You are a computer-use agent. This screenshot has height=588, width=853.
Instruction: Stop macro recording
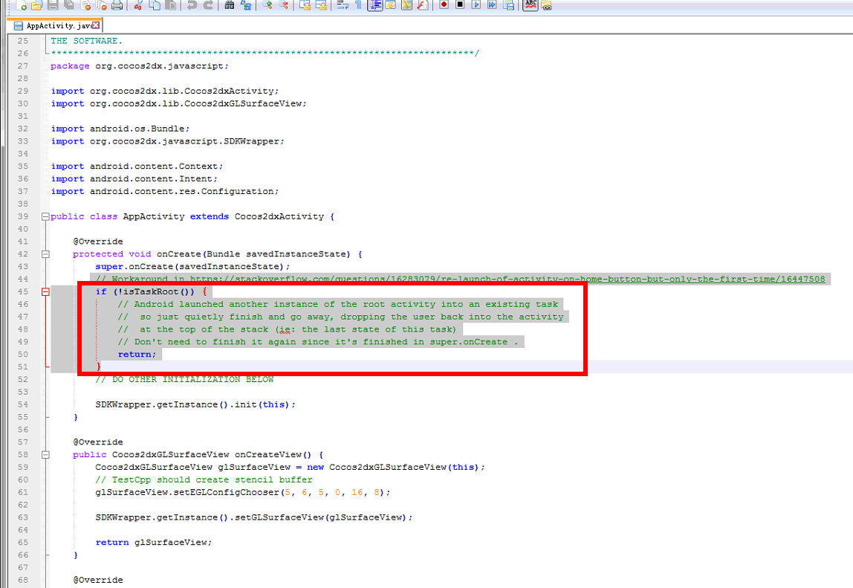pyautogui.click(x=460, y=5)
